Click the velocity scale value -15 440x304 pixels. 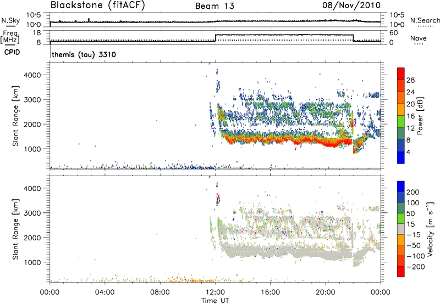[414, 235]
